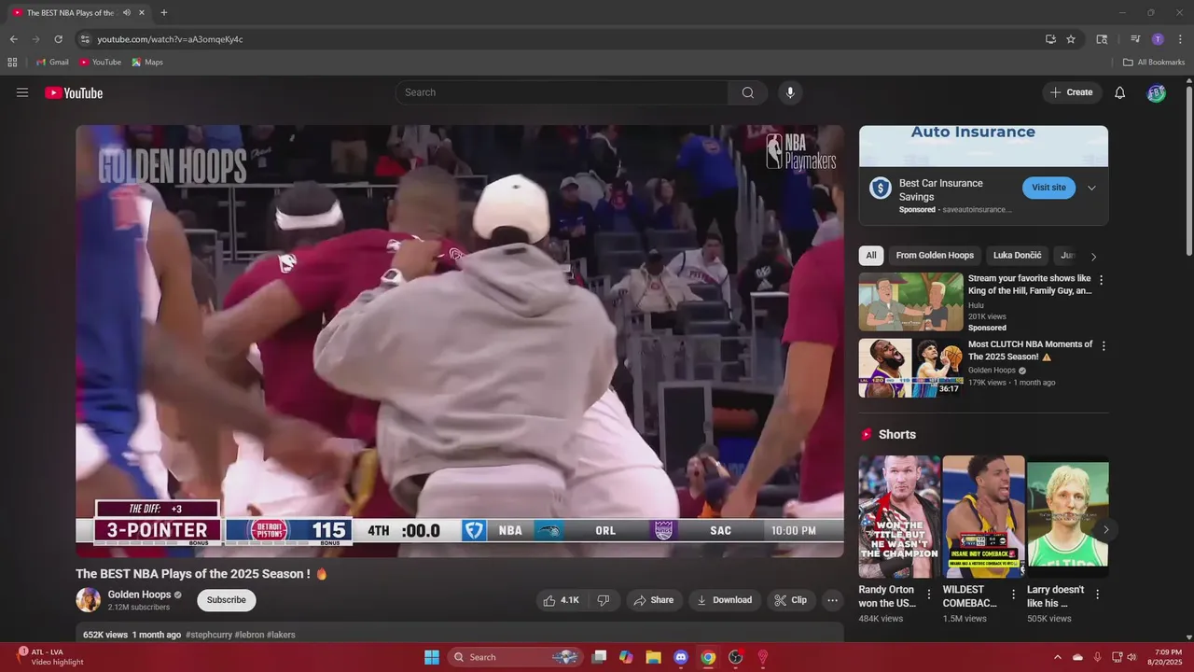Go to YouTube home via the logo

pyautogui.click(x=74, y=92)
